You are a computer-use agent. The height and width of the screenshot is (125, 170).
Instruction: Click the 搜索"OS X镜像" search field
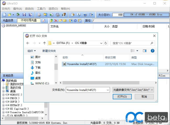pyautogui.click(x=133, y=43)
